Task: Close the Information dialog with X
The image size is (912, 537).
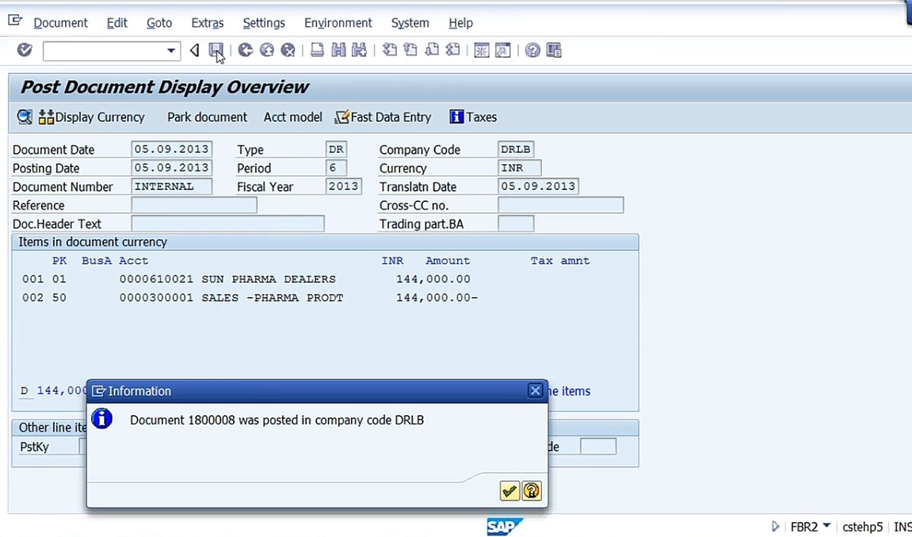Action: 535,390
